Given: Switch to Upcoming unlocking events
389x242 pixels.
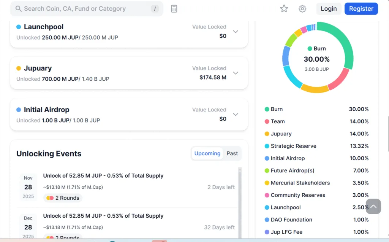Looking at the screenshot, I should coord(207,153).
